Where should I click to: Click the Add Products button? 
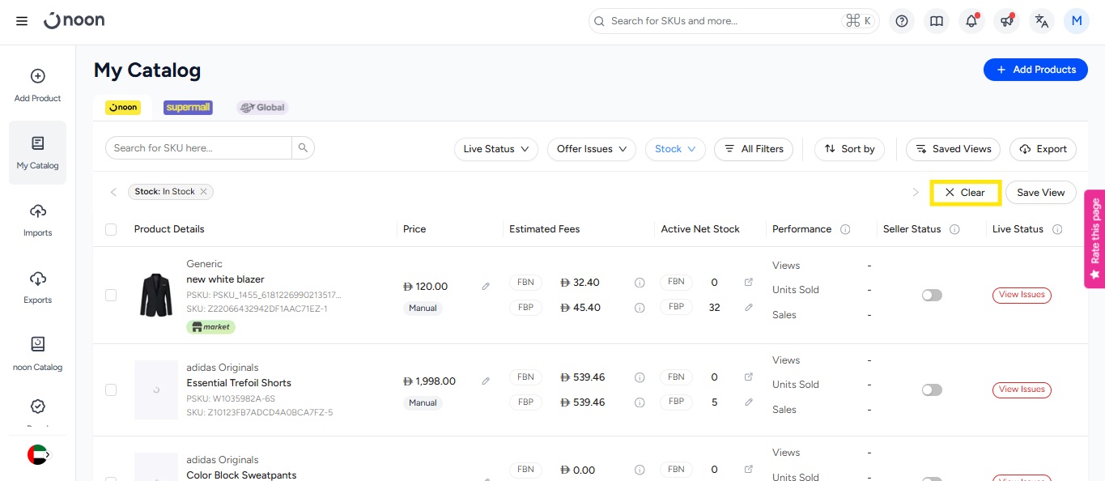(x=1035, y=70)
